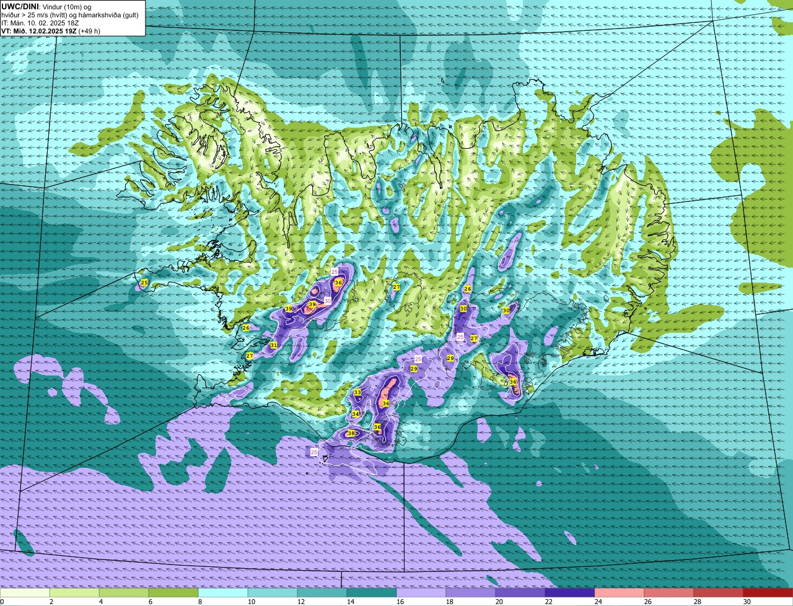The width and height of the screenshot is (793, 606).
Task: Click the 12–14 m/s teal legend swatch
Action: pos(322,592)
